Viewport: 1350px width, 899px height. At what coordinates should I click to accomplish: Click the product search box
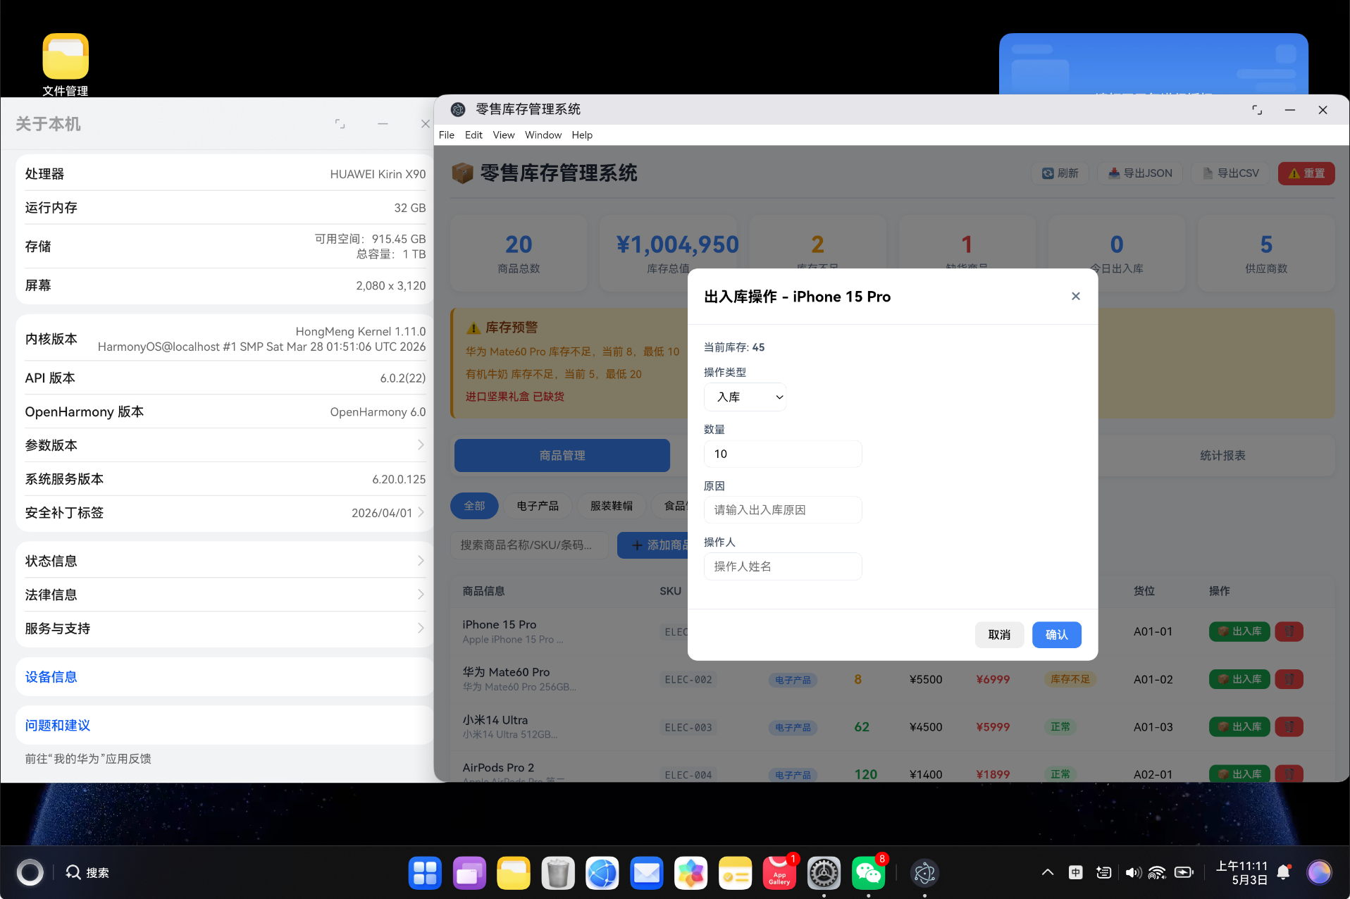(x=528, y=545)
